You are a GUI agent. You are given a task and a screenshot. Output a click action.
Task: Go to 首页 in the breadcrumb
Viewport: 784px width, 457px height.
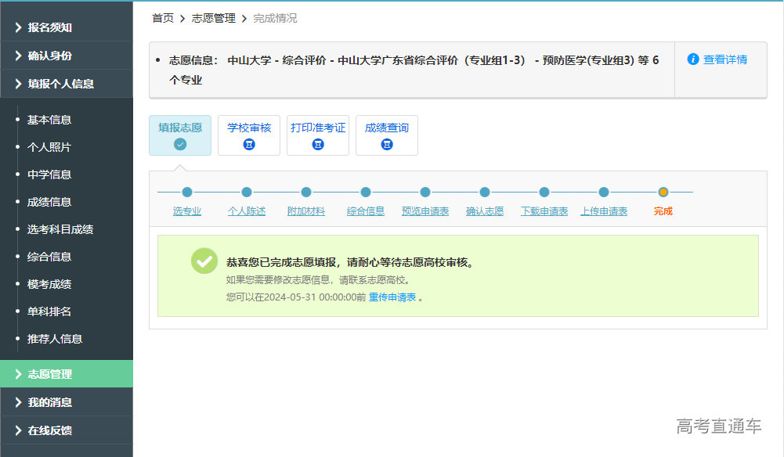point(163,18)
